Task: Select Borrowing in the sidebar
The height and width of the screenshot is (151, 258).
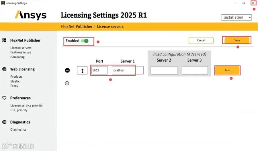Action: (17, 57)
